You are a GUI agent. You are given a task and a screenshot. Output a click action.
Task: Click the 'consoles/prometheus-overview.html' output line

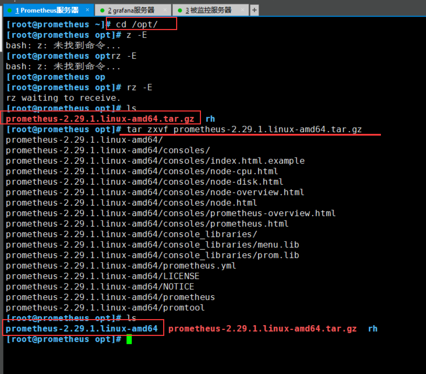pos(171,213)
